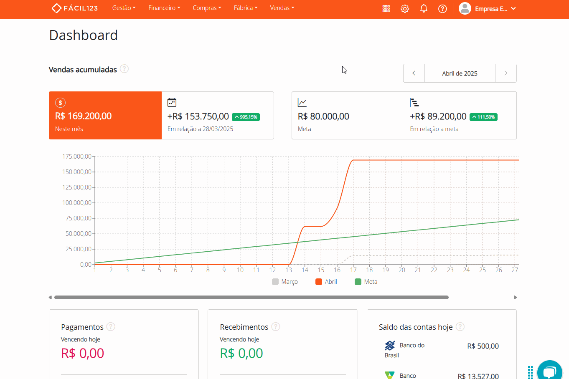Viewport: 569px width, 379px height.
Task: Open the Gestão dropdown menu
Action: (x=124, y=8)
